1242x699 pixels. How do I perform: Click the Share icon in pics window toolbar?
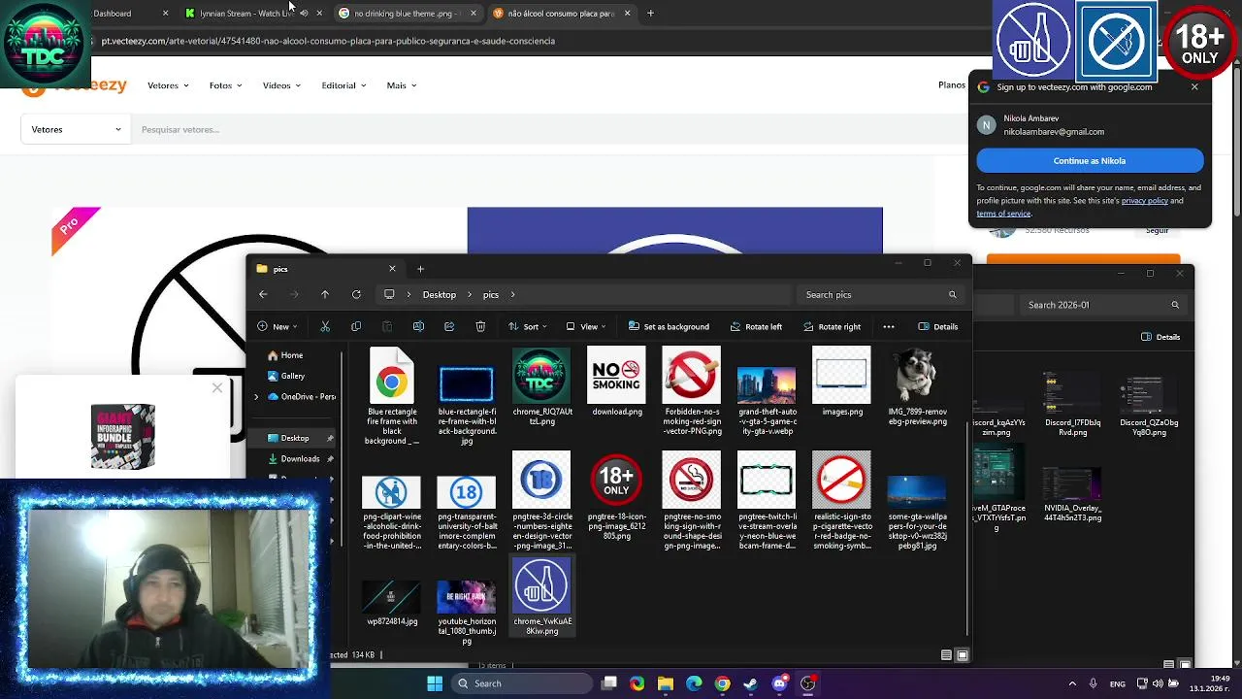coord(449,326)
